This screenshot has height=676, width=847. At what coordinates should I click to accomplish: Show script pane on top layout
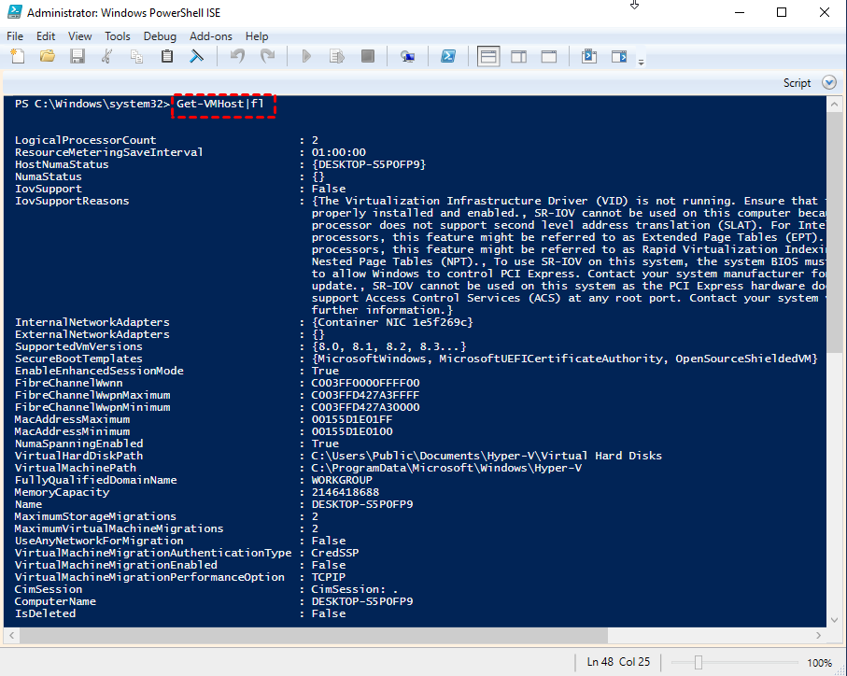point(487,57)
